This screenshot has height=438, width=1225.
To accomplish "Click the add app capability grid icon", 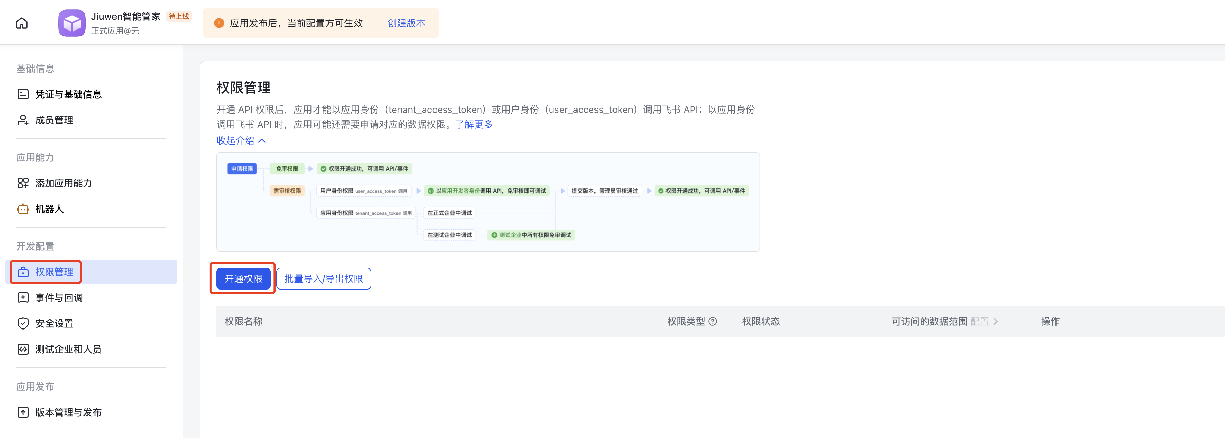I will pyautogui.click(x=23, y=183).
